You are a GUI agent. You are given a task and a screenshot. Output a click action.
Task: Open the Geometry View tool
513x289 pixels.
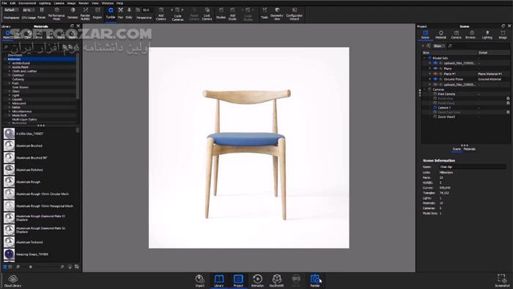click(277, 14)
